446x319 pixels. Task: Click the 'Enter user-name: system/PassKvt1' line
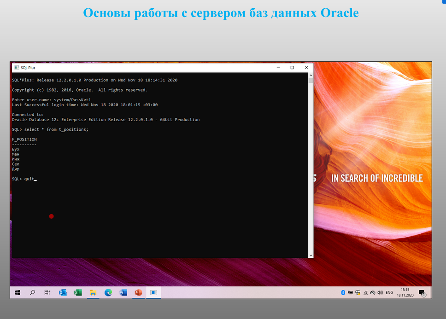tap(52, 100)
